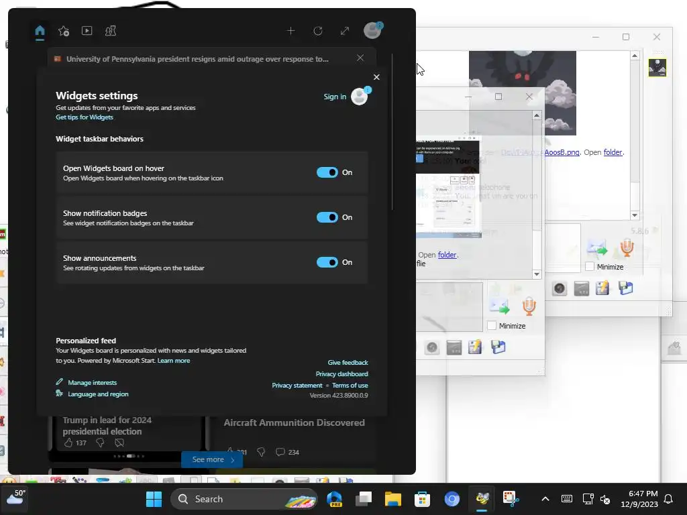Click save with lightning icon in front window

tap(475, 347)
